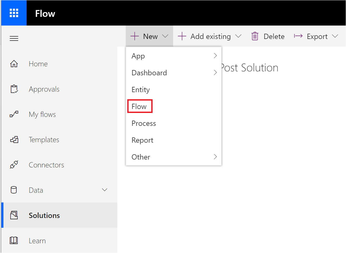
Task: Expand the App submenu arrow
Action: [x=215, y=56]
